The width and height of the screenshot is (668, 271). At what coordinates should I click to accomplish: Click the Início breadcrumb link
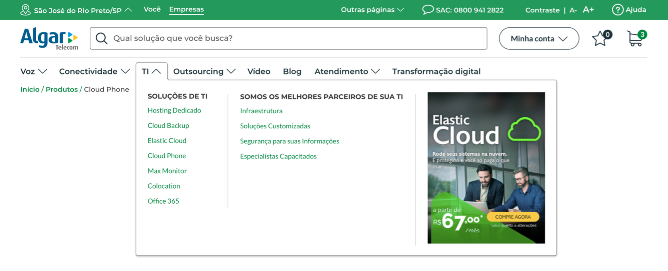coord(30,89)
